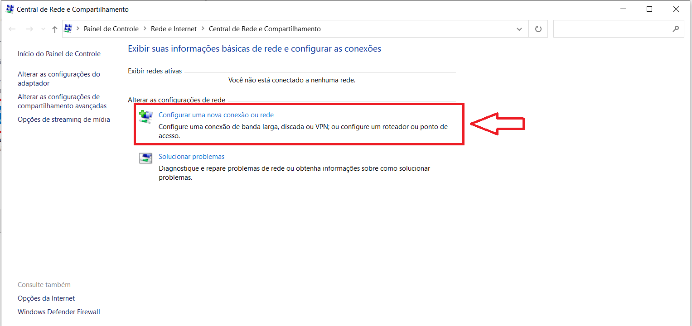692x326 pixels.
Task: Refresh the address bar location
Action: click(538, 29)
